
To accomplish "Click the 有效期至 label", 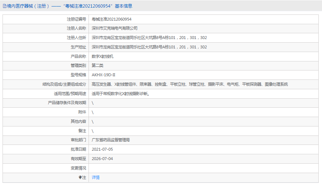I will point(78,159).
